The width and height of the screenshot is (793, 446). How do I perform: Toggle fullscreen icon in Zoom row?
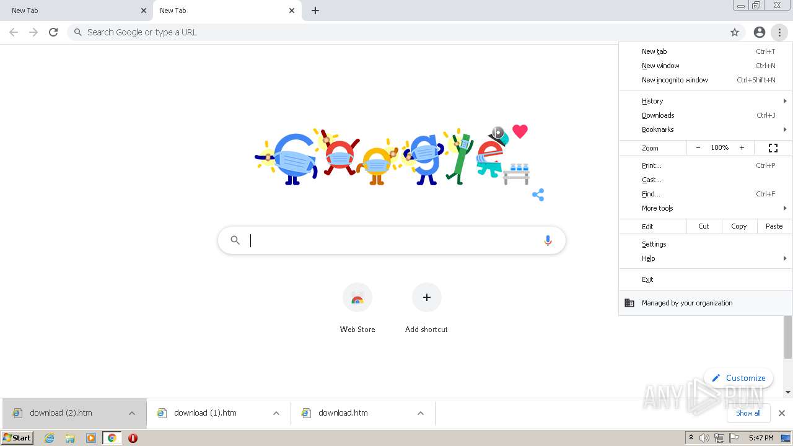pyautogui.click(x=773, y=148)
